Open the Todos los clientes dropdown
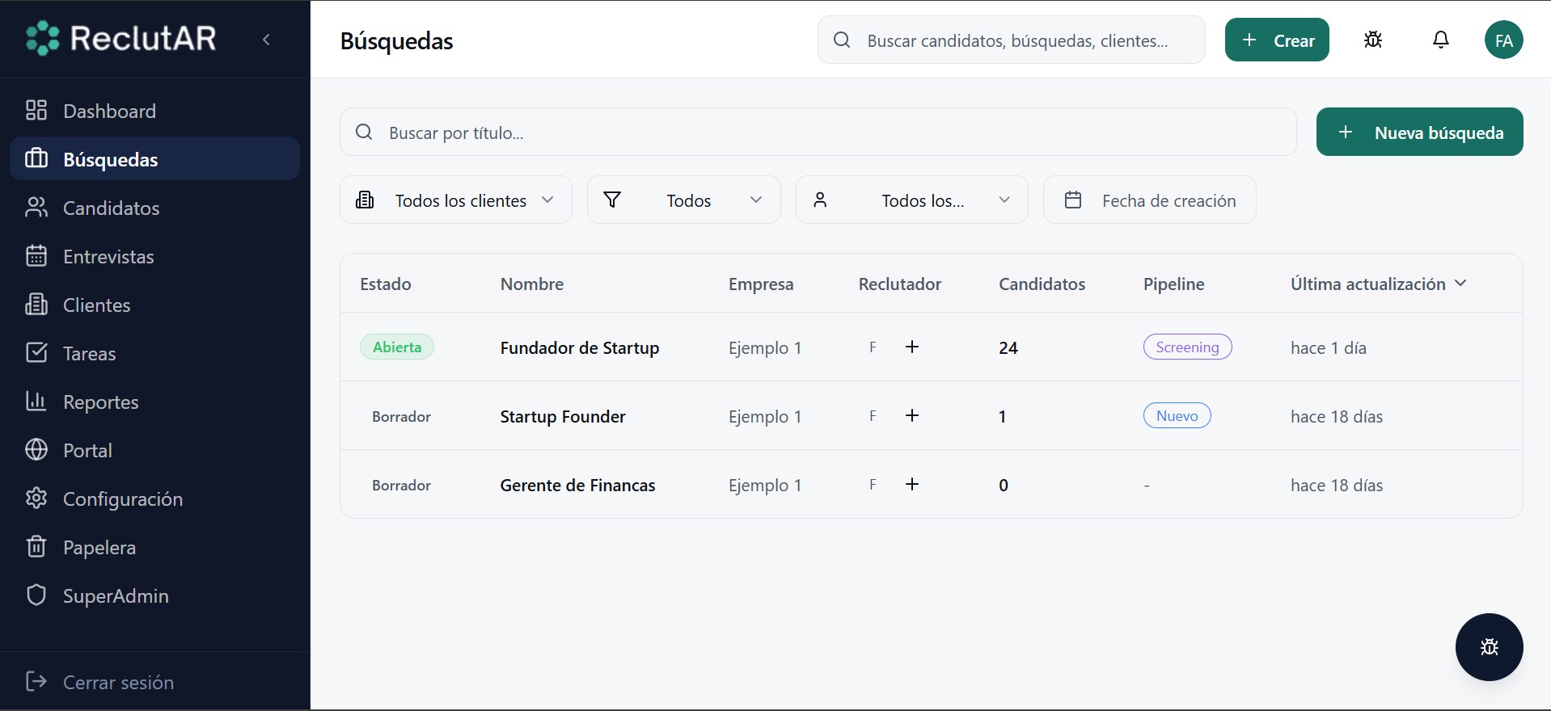Image resolution: width=1551 pixels, height=711 pixels. [455, 200]
